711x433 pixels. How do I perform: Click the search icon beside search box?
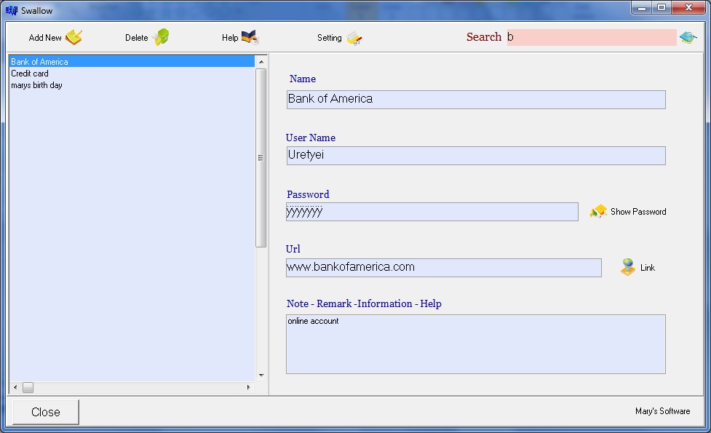688,37
